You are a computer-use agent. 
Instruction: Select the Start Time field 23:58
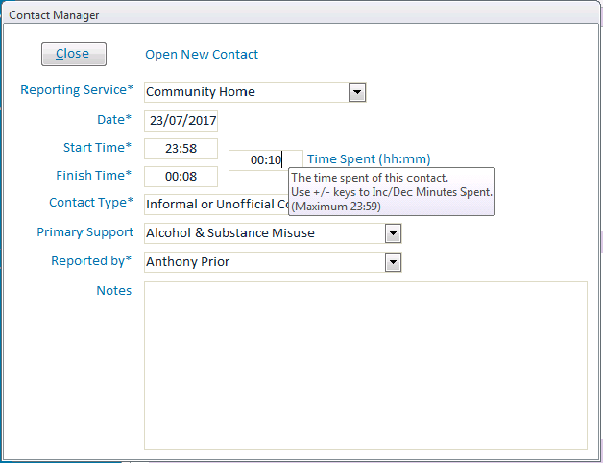pos(181,149)
